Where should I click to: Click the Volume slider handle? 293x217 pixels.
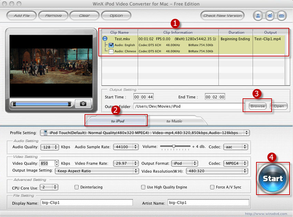(174, 147)
